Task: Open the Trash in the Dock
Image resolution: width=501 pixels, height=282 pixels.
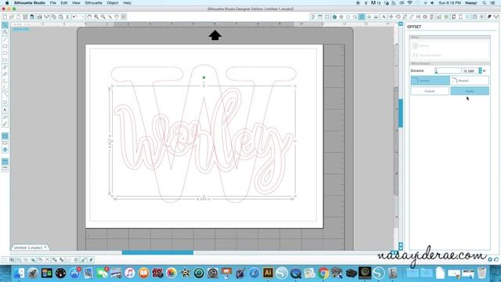Action: click(x=482, y=273)
